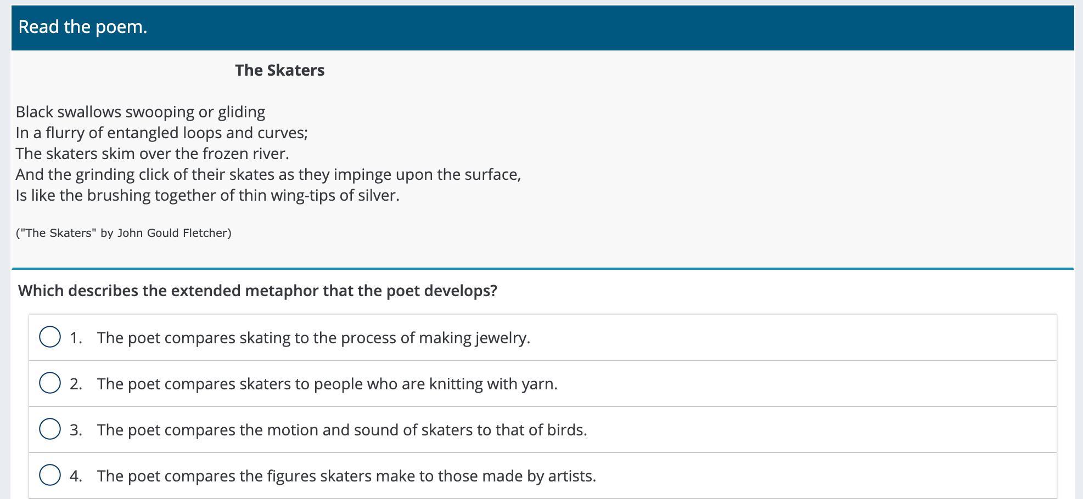
Task: Click the answer text about knitting with yarn
Action: tap(327, 384)
